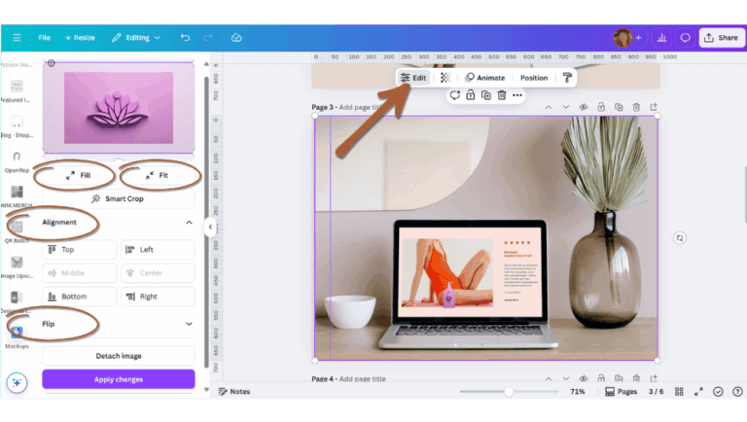Align image to Right

coord(158,297)
